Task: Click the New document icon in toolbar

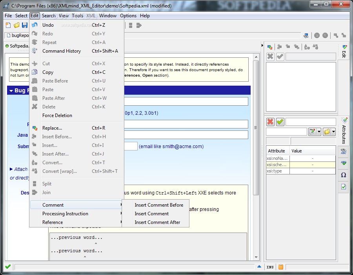Action: tap(8, 25)
